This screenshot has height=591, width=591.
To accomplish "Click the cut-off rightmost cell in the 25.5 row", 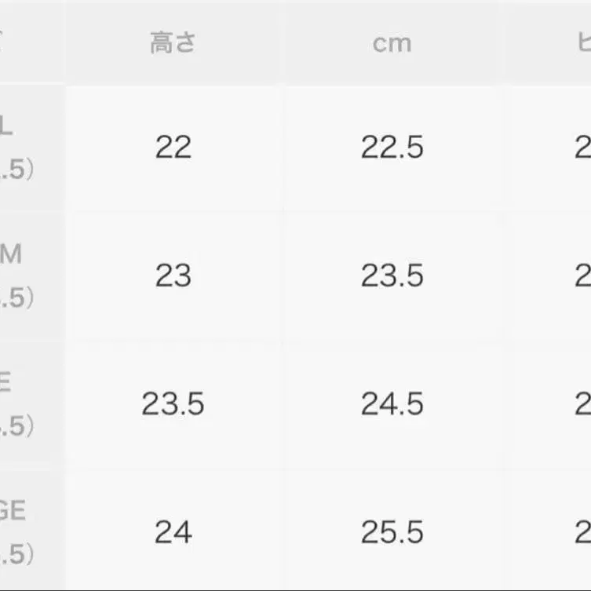I will [x=582, y=533].
